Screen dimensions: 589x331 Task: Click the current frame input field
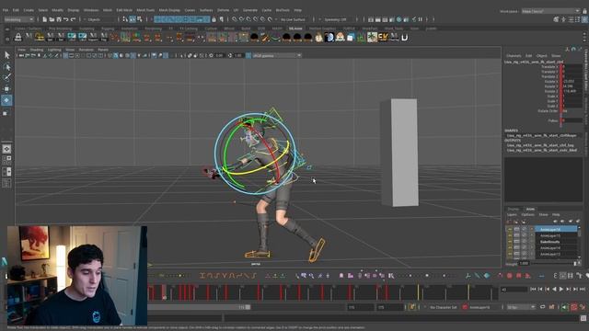(x=514, y=289)
